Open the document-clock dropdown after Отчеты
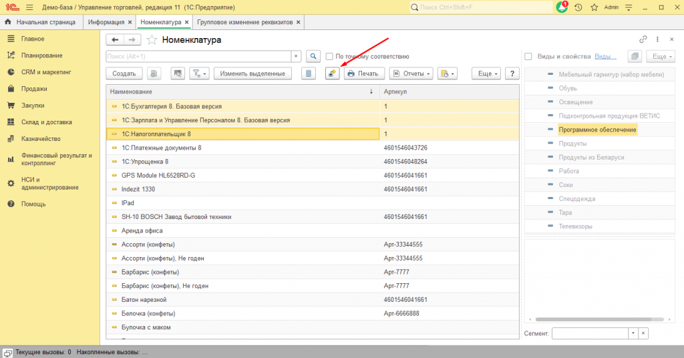This screenshot has height=358, width=684. 447,73
